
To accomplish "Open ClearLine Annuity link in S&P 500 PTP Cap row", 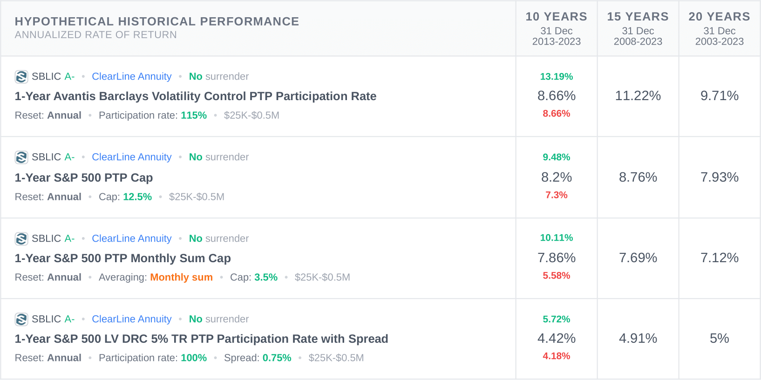I will pyautogui.click(x=131, y=157).
